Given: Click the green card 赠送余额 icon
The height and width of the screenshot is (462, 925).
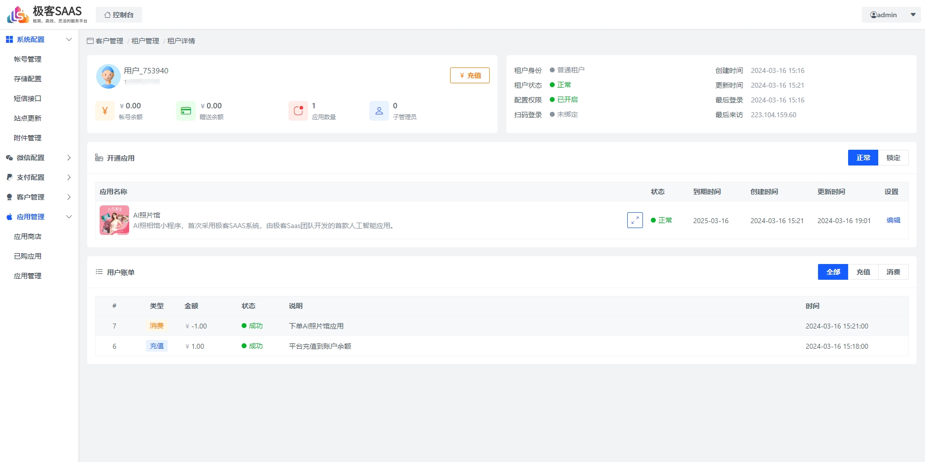Looking at the screenshot, I should (186, 111).
